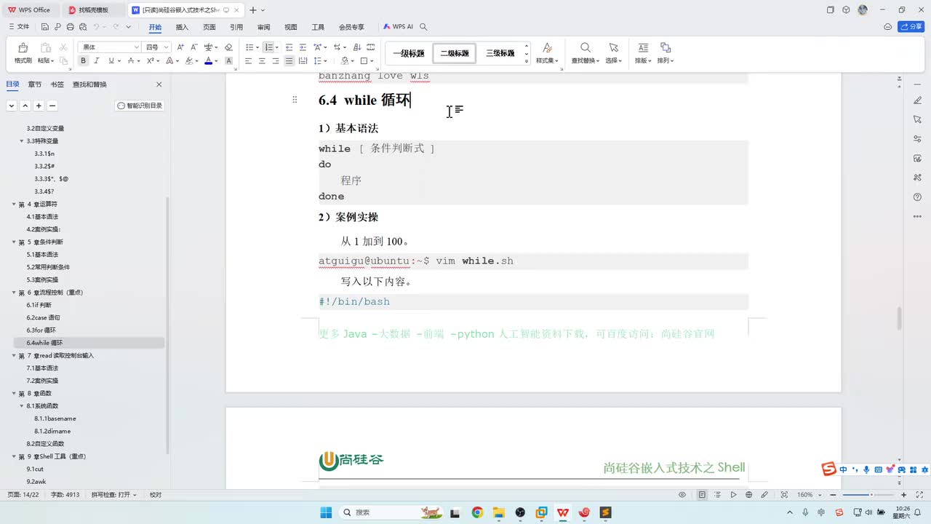Switch to 书签 tab in navigation pane
Image resolution: width=931 pixels, height=524 pixels.
click(57, 84)
